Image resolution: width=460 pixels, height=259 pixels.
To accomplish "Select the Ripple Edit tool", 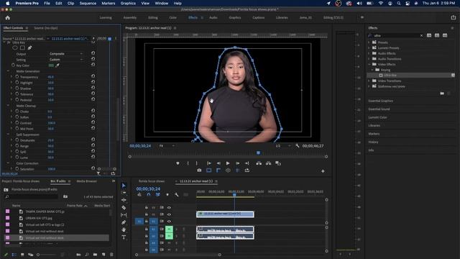I will (124, 200).
